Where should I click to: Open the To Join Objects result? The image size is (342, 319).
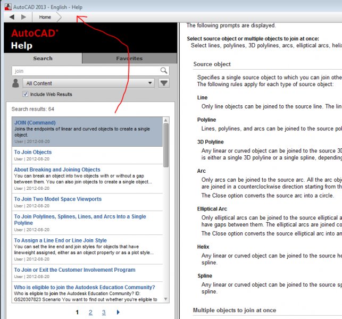pyautogui.click(x=33, y=152)
